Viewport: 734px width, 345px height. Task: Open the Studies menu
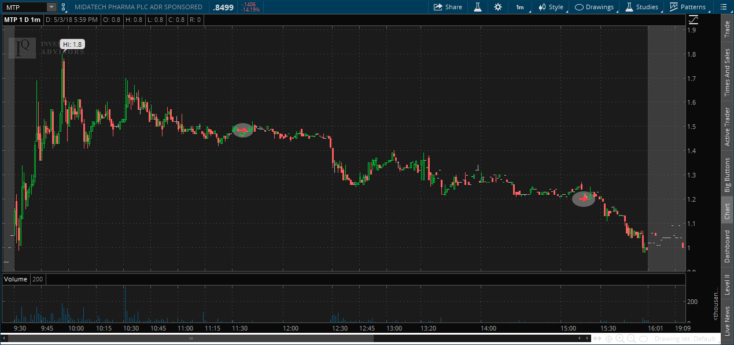coord(641,7)
